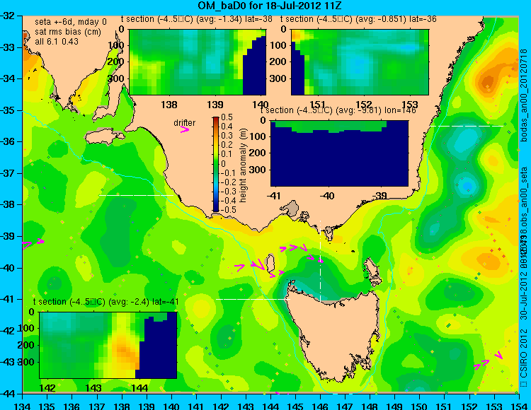Click the 148 longitude label on the bottom axis
The height and width of the screenshot is (410, 531).
pos(370,406)
